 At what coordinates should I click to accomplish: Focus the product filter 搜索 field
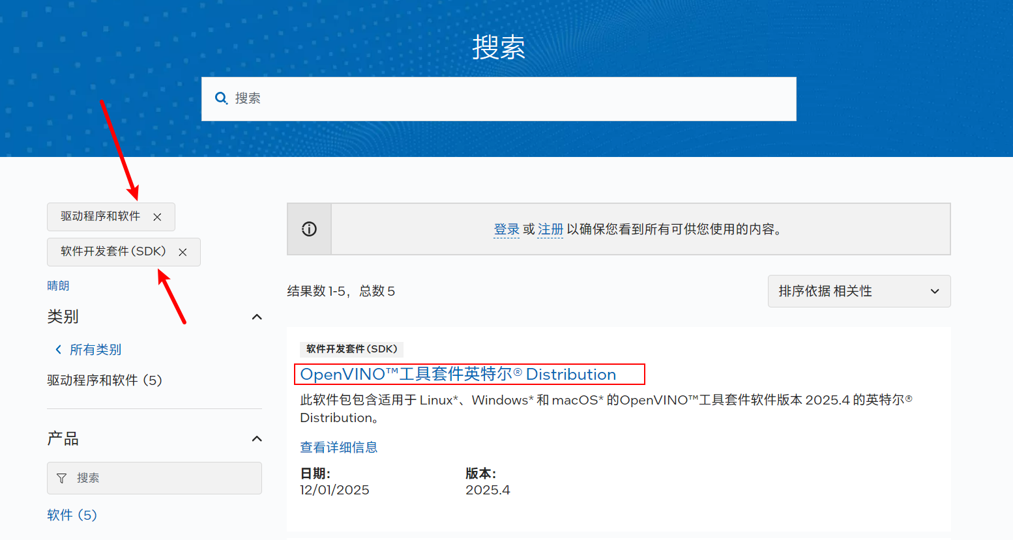154,478
